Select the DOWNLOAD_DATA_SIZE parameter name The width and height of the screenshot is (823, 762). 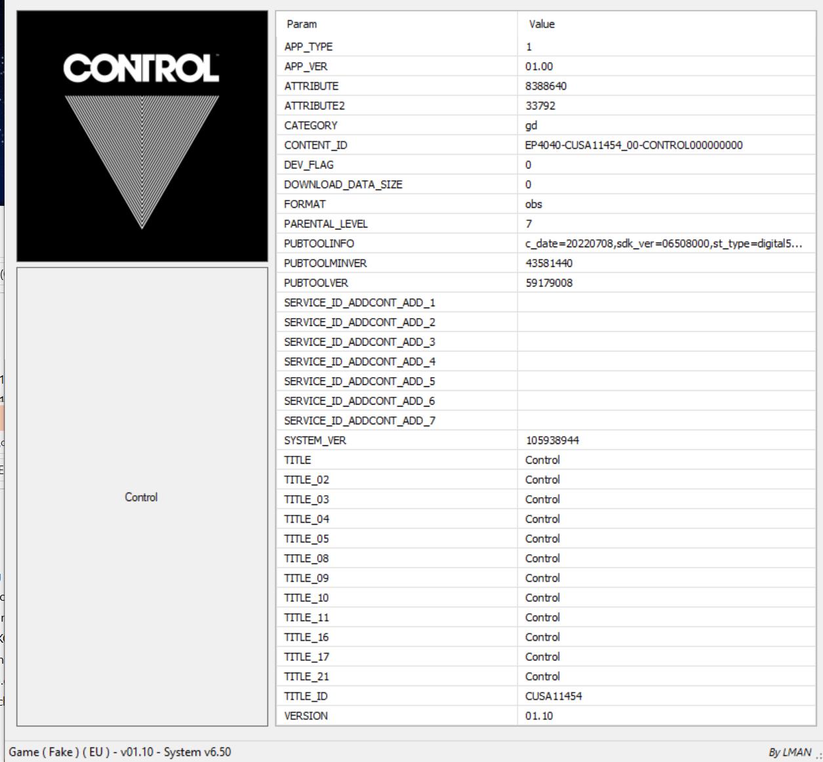[x=343, y=184]
